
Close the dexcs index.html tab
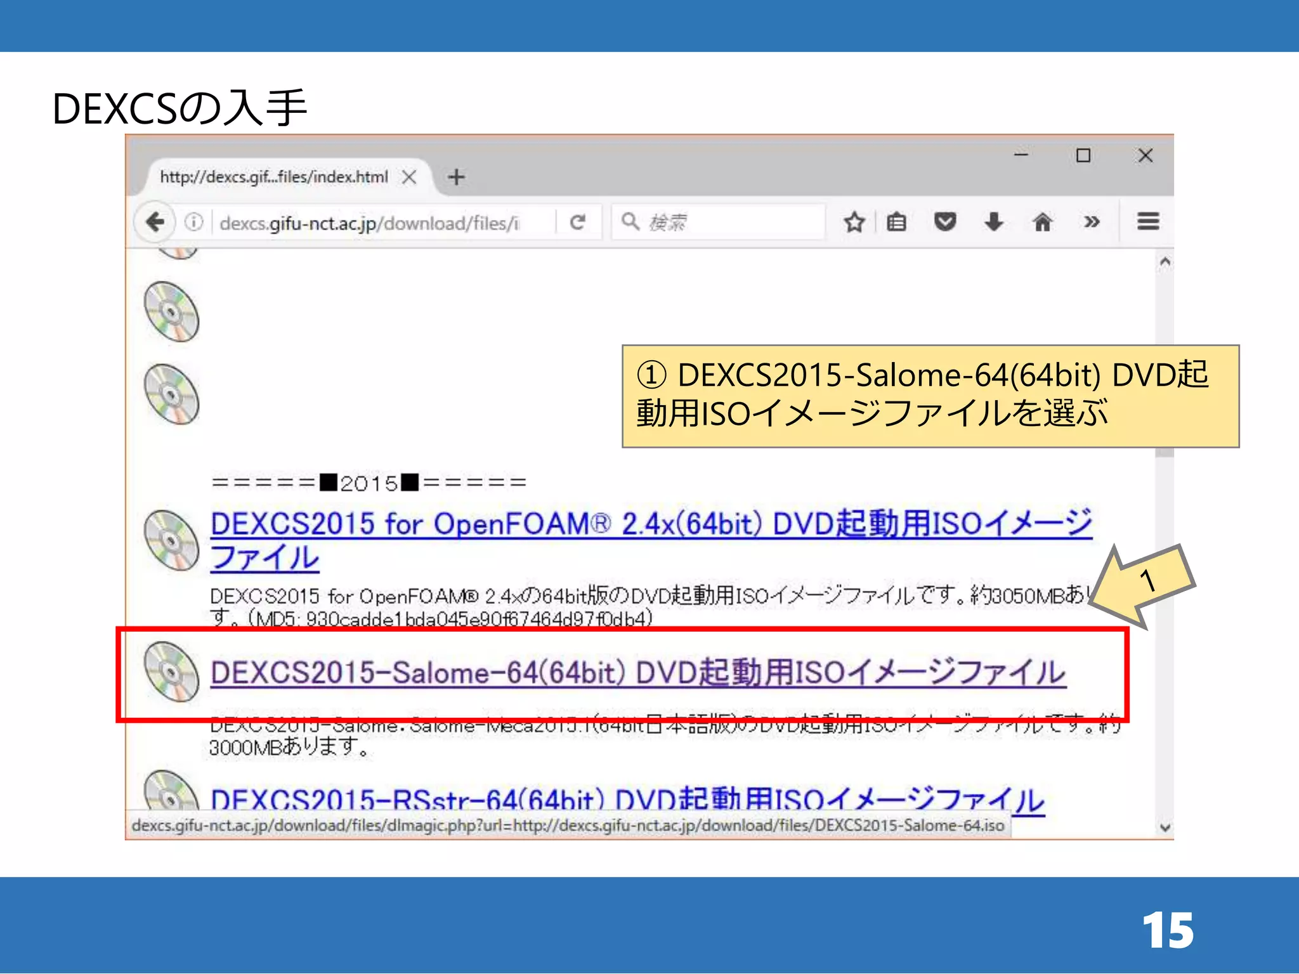[x=410, y=177]
